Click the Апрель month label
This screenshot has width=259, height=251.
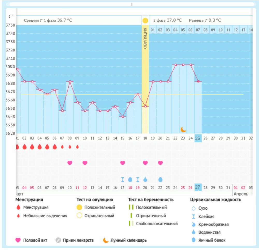tap(241, 194)
